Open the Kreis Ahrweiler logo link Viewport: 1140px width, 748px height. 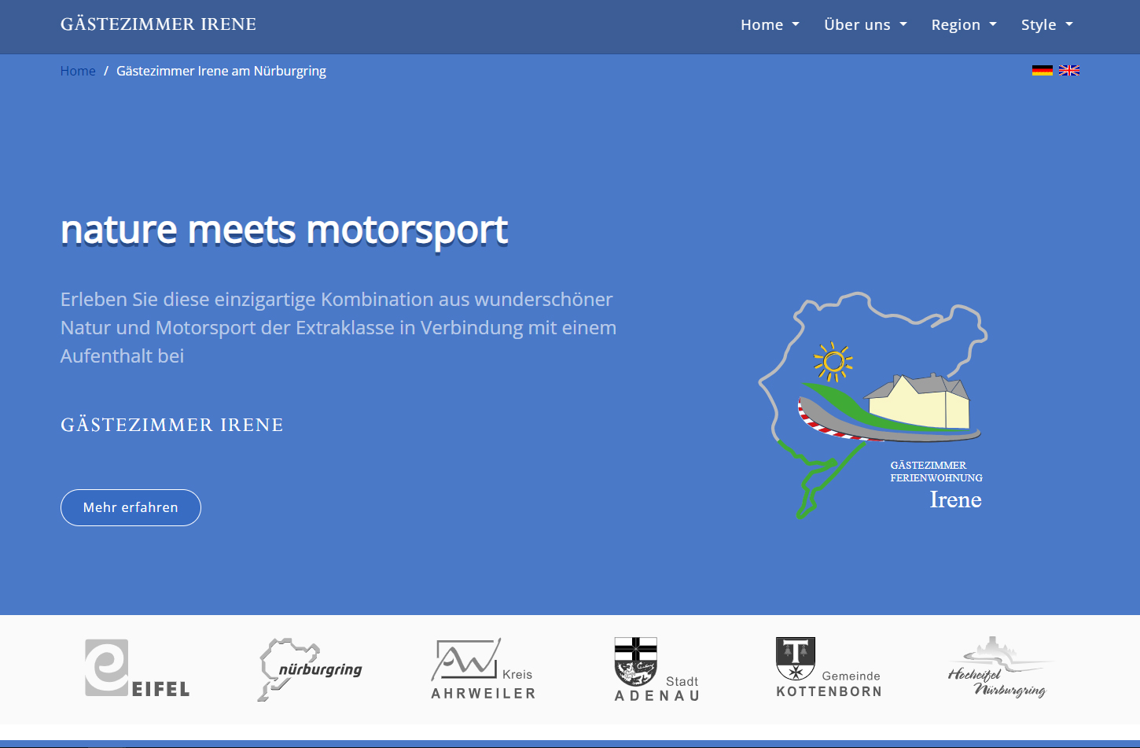(x=483, y=669)
